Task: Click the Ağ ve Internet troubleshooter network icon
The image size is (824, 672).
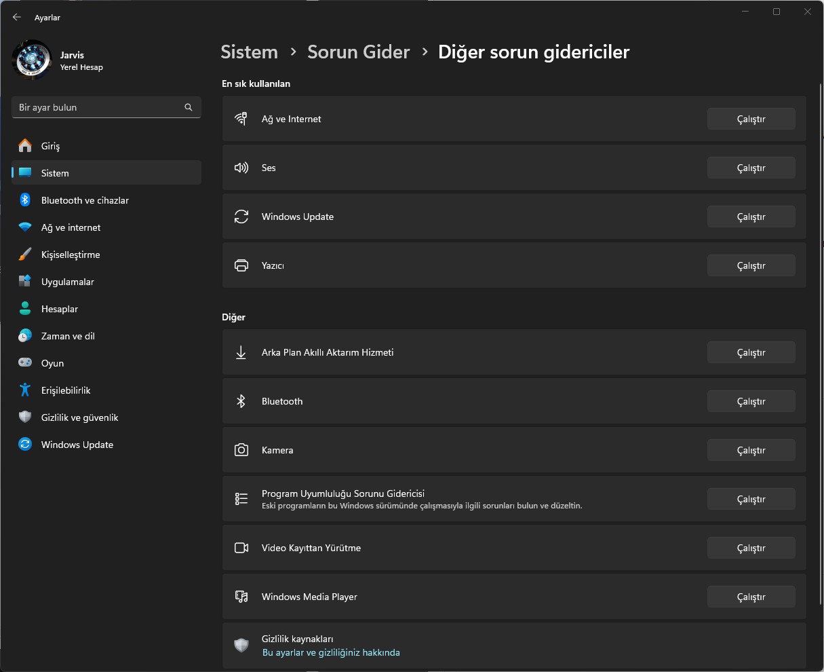Action: point(241,119)
